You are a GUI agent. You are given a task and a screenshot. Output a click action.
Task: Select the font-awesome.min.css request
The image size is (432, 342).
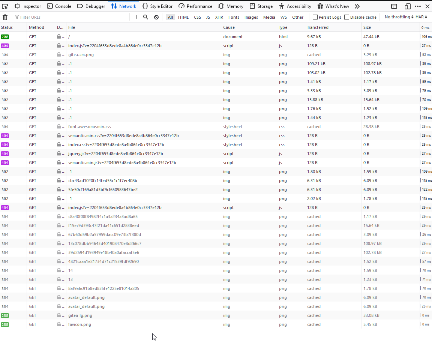(x=216, y=126)
